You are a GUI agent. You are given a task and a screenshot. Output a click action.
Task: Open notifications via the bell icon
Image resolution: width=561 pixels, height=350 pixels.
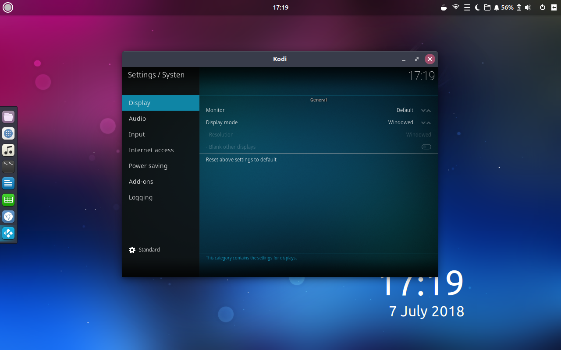pos(497,7)
